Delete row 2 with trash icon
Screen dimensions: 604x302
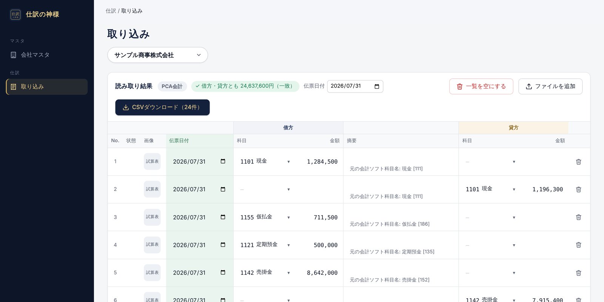click(x=578, y=190)
